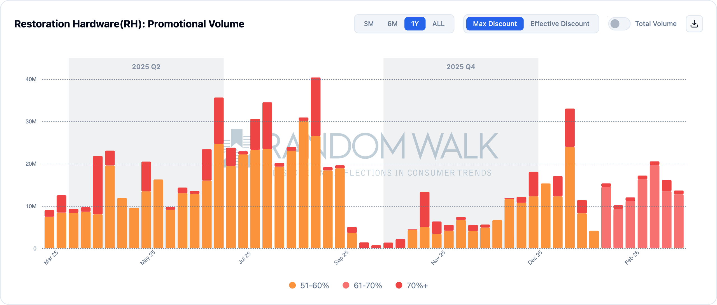Click the red 70%+ legend dot

click(399, 285)
